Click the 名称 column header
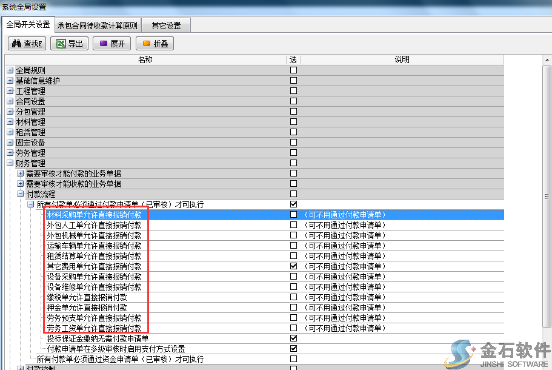This screenshot has width=552, height=370. pyautogui.click(x=145, y=59)
